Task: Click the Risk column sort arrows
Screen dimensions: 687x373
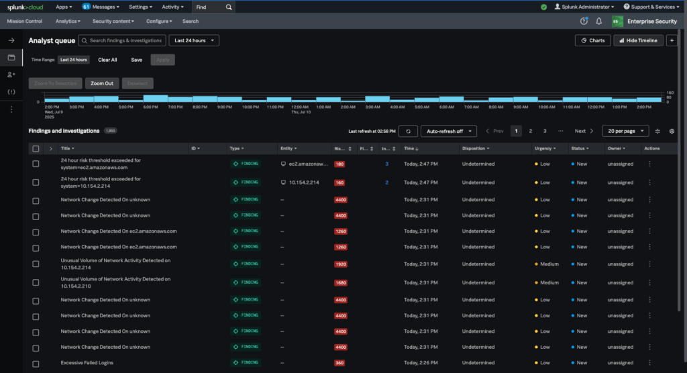Action: 349,148
